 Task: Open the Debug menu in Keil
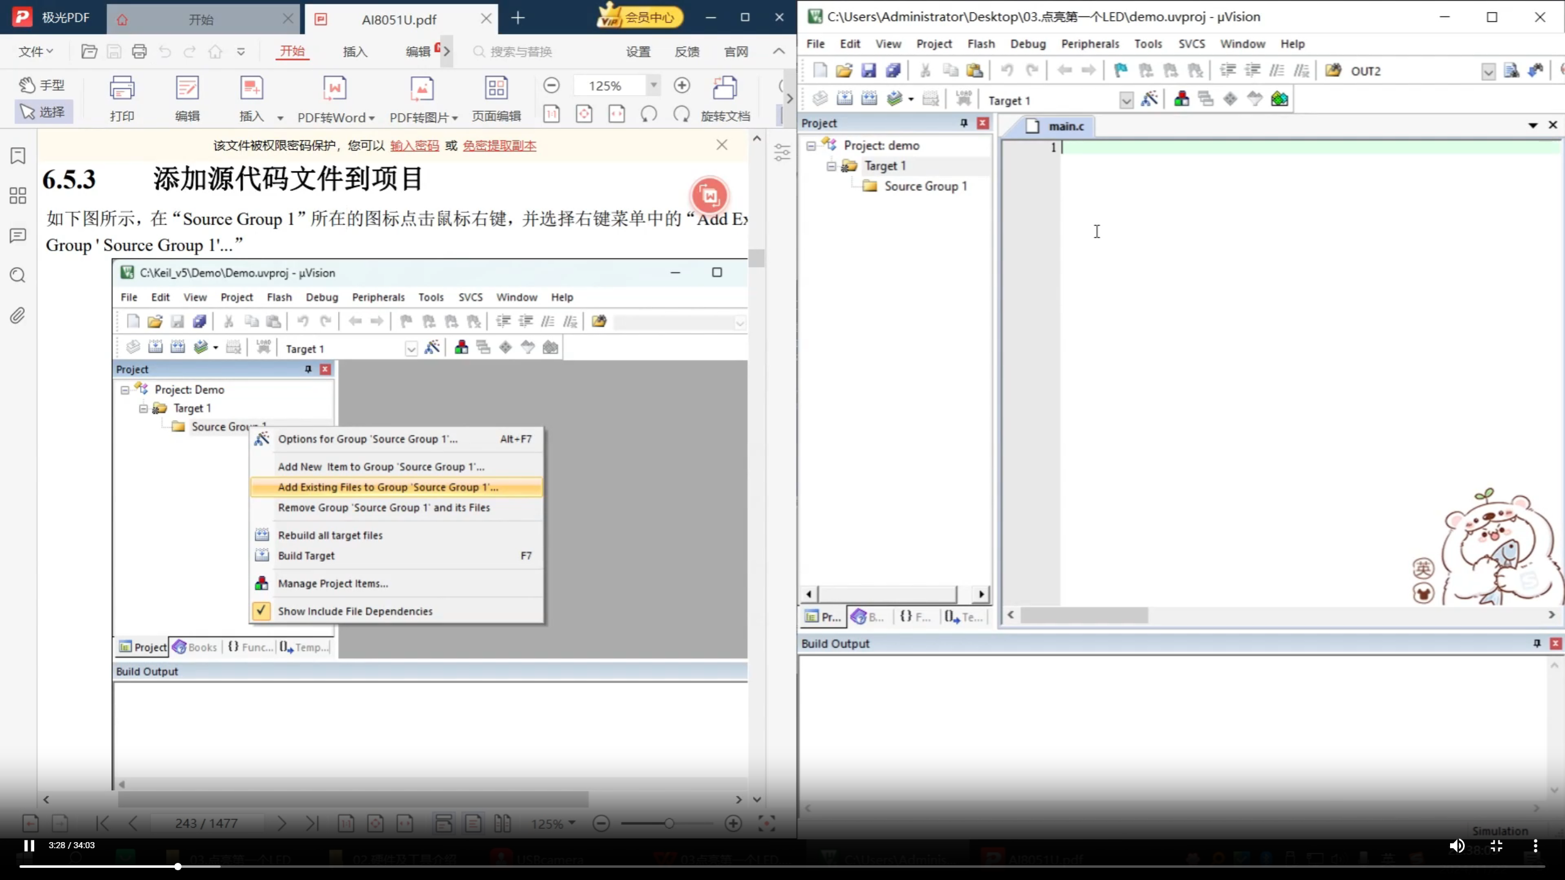pyautogui.click(x=1028, y=43)
